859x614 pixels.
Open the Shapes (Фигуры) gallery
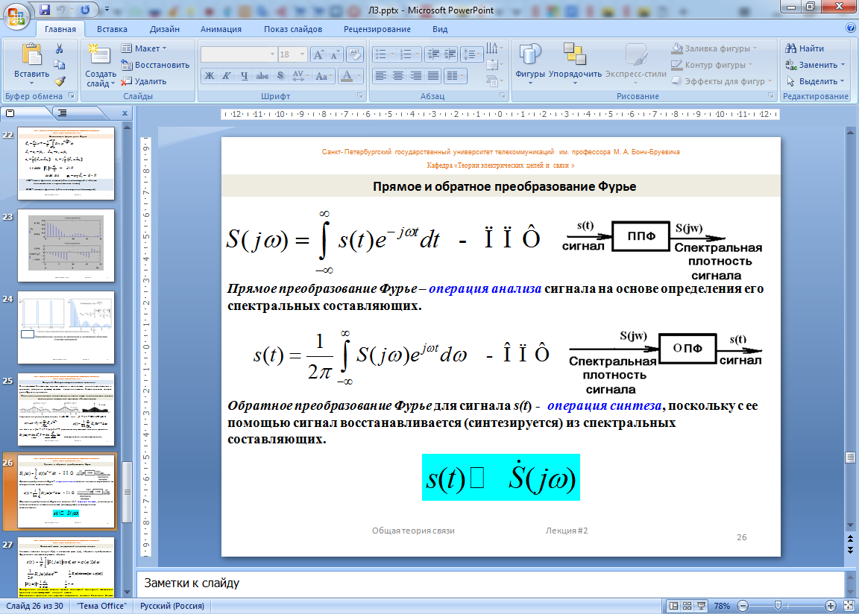529,63
